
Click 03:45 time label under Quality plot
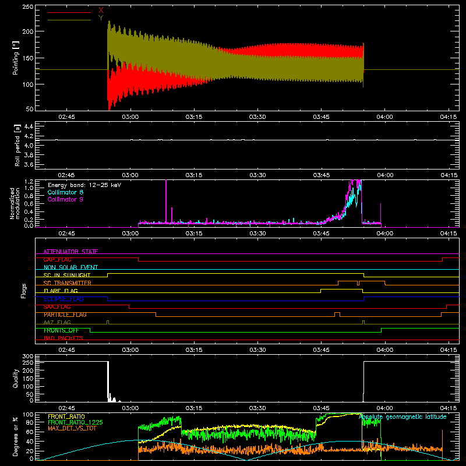point(322,408)
